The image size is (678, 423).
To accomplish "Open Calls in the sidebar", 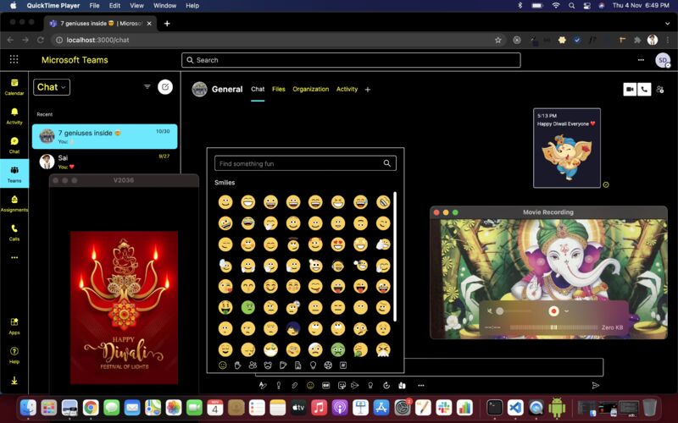I will (x=14, y=232).
